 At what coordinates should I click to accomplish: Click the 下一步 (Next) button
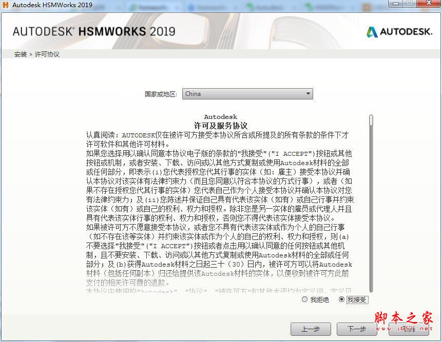pos(356,329)
